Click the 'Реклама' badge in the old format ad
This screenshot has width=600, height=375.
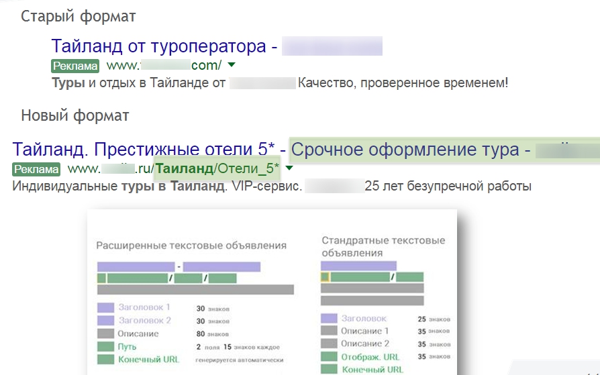click(75, 66)
